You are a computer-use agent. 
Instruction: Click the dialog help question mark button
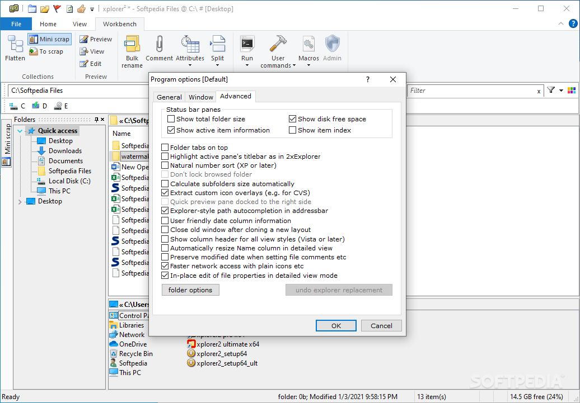click(367, 79)
